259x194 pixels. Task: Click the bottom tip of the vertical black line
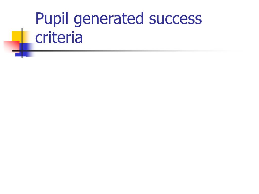22,57
